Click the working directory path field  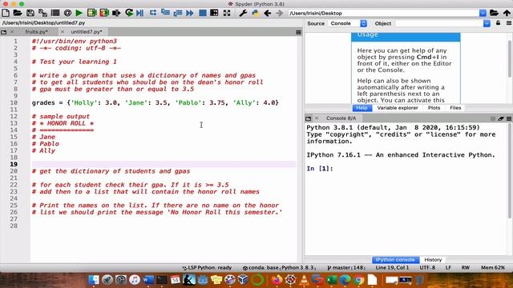click(x=383, y=13)
